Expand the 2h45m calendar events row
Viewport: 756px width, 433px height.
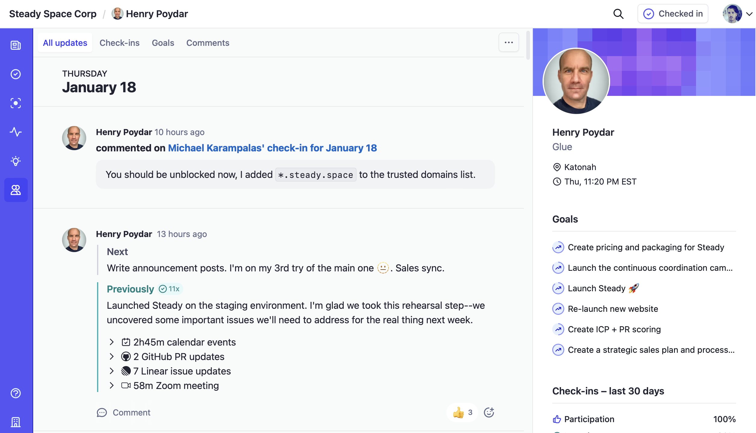tap(112, 342)
